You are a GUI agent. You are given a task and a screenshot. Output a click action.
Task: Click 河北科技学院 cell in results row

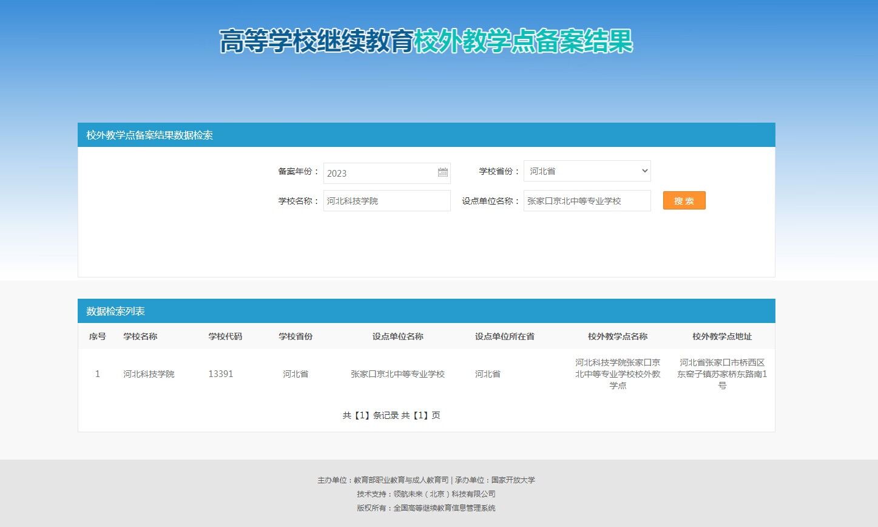point(149,374)
